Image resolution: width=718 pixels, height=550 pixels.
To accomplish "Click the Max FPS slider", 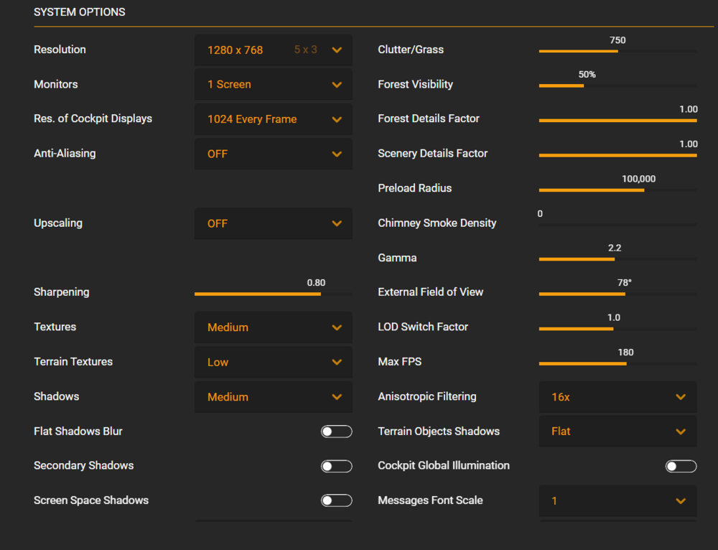I will (x=617, y=363).
